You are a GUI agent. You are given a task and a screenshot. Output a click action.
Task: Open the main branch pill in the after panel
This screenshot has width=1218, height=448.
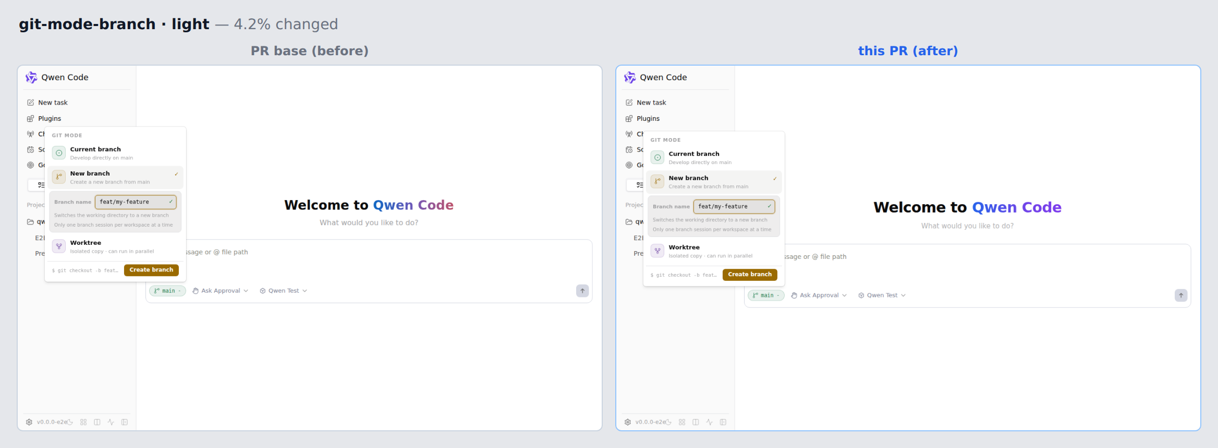click(x=766, y=295)
